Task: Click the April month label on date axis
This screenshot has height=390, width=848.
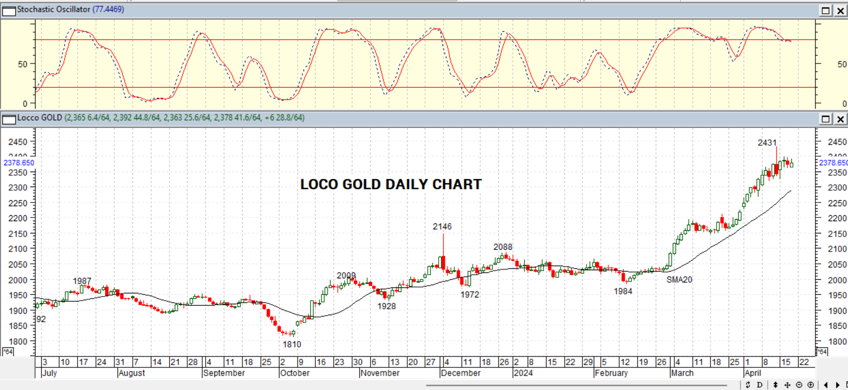Action: click(753, 373)
